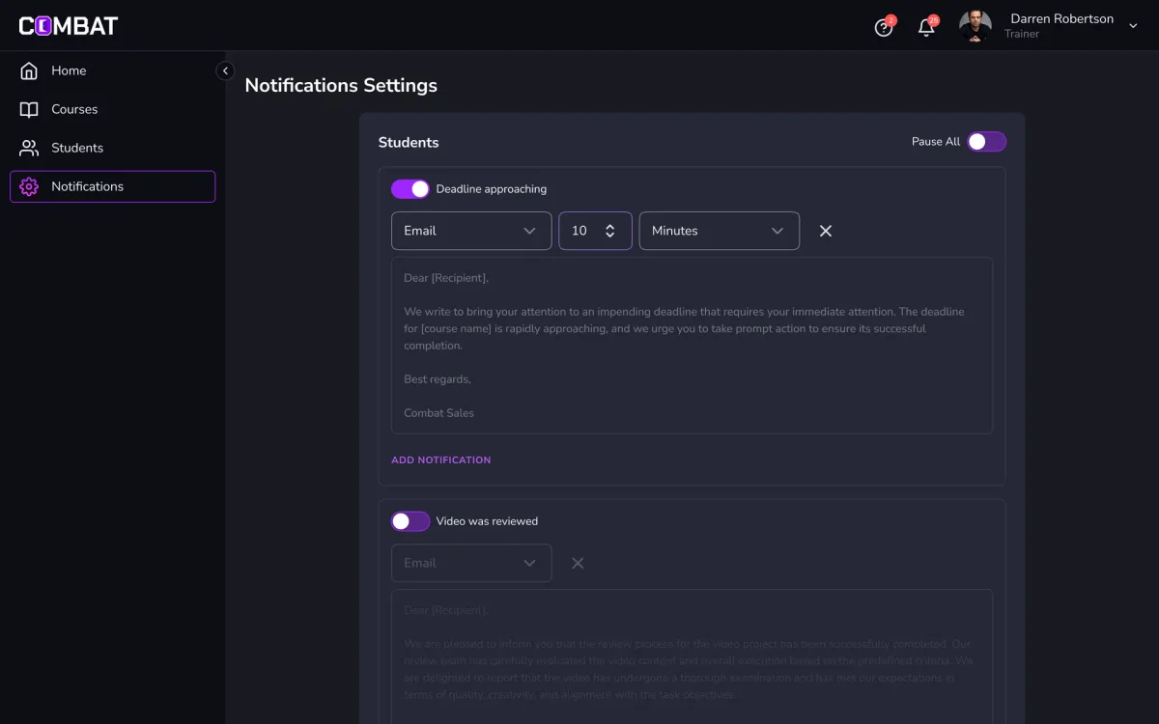Click the number stepper showing 10
Viewport: 1159px width, 724px height.
click(x=595, y=231)
